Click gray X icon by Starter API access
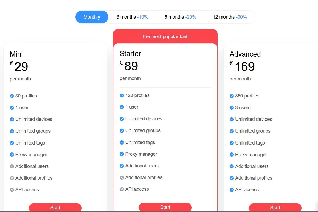 (122, 189)
